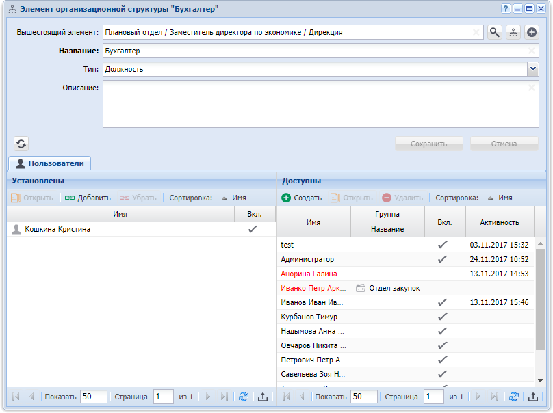Switch to the Пользователи tab
Image resolution: width=553 pixels, height=413 pixels.
pos(50,163)
